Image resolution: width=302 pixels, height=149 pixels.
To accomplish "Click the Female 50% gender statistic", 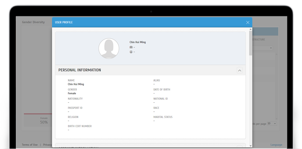I will 44,120.
